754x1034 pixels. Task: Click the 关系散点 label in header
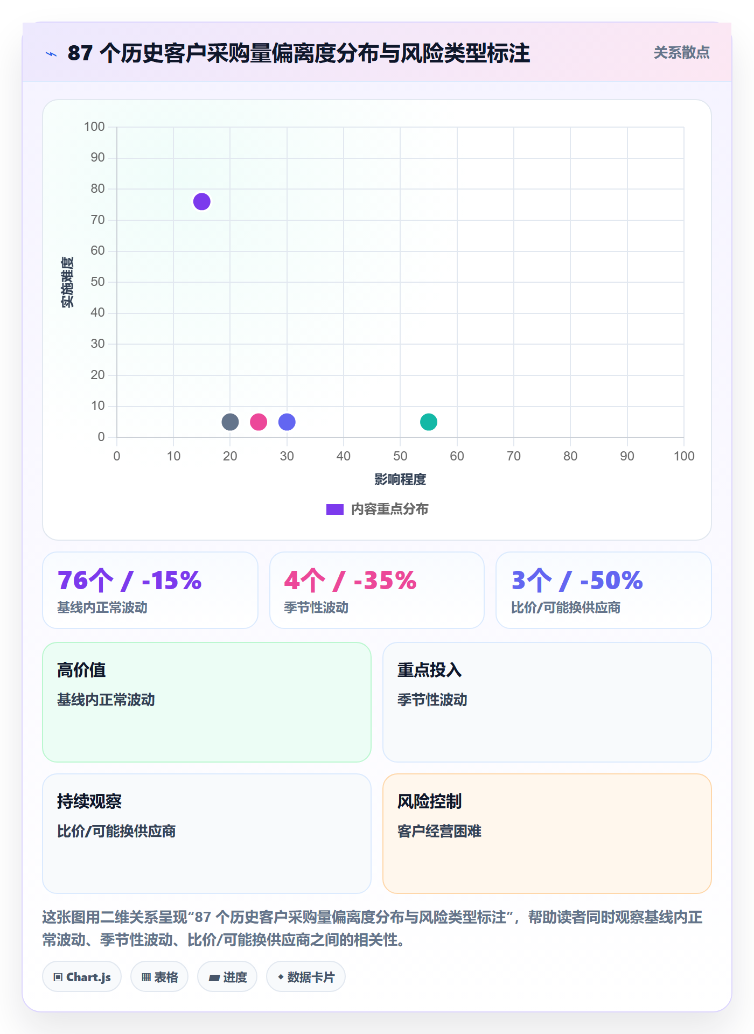(x=681, y=53)
